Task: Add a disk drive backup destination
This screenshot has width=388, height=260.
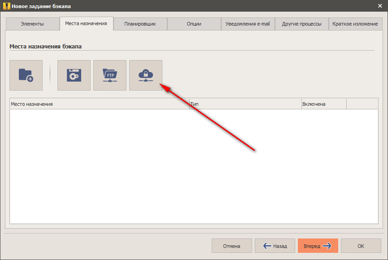Action: click(x=74, y=75)
